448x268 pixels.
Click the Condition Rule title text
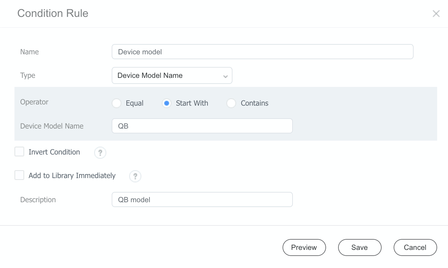coord(53,13)
